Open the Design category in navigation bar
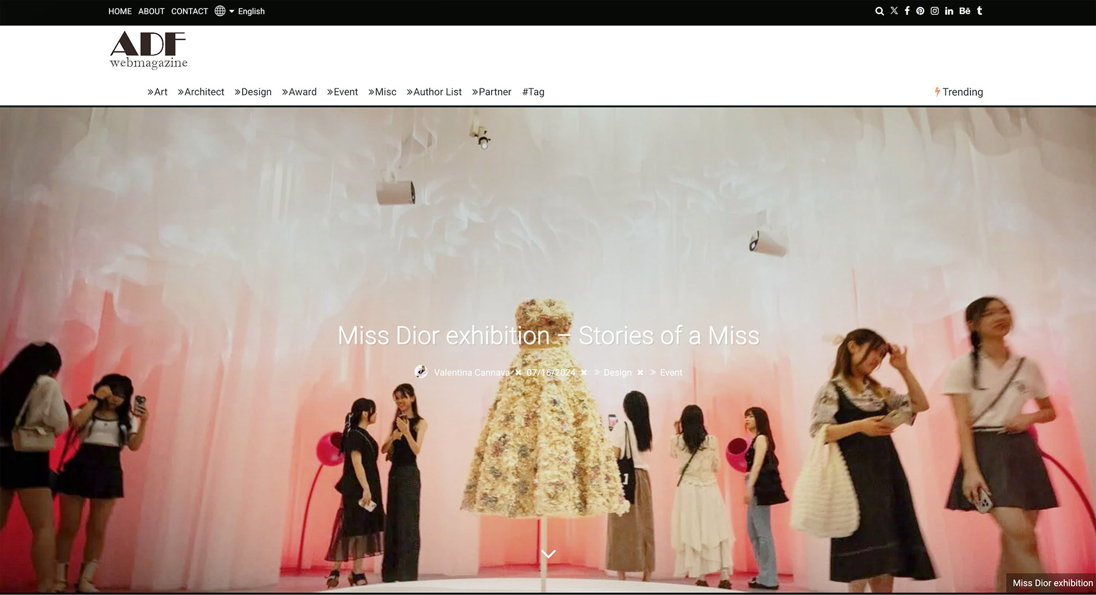 point(253,92)
